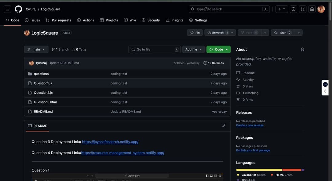Click commit author avatar next to 1yvuraj
Image resolution: width=332 pixels, height=181 pixels.
[31, 63]
